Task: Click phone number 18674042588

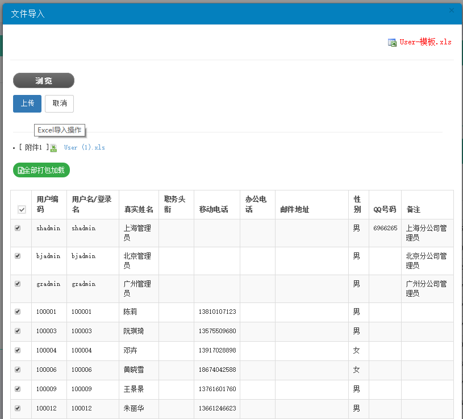Action: point(218,370)
